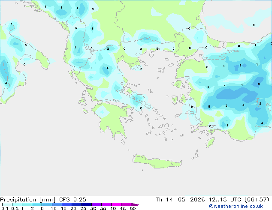Click the '12..15 UTC' time range text
The height and width of the screenshot is (210, 272).
click(x=225, y=200)
